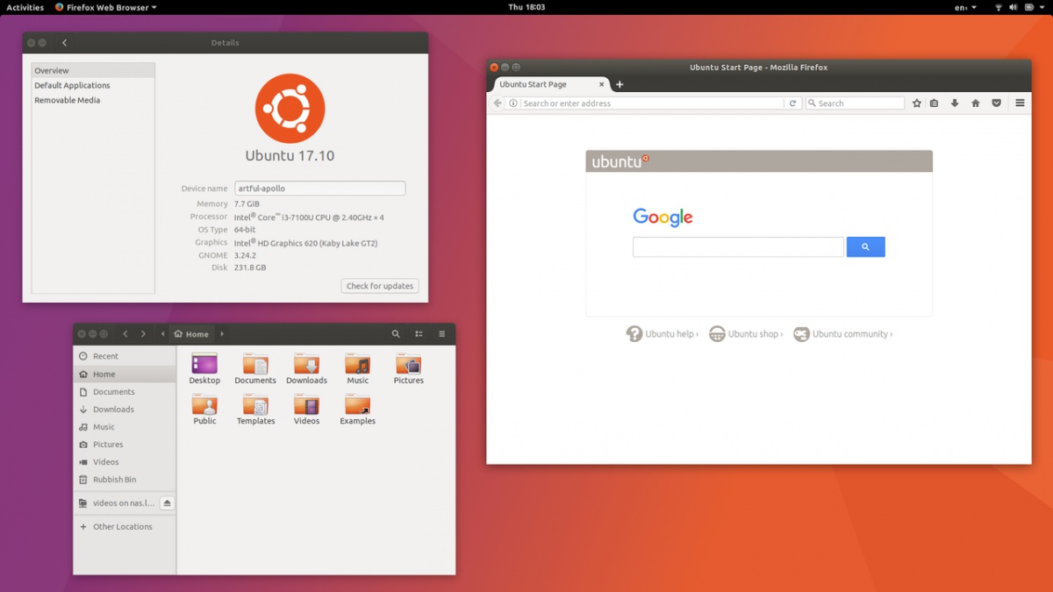Open the Pocket icon in Firefox toolbar
The width and height of the screenshot is (1053, 592).
pyautogui.click(x=996, y=103)
